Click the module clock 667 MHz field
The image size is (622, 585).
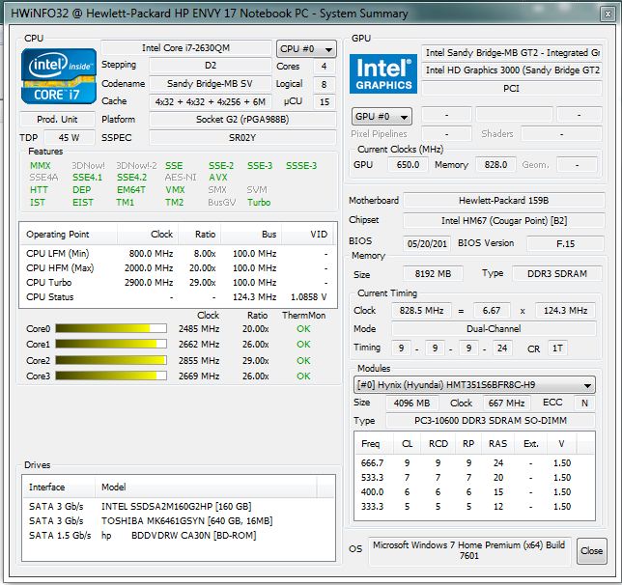506,403
